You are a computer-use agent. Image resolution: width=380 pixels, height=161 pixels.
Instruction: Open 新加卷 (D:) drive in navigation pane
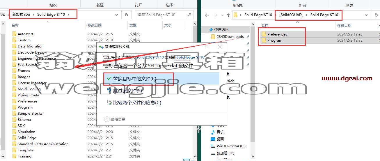[225, 153]
